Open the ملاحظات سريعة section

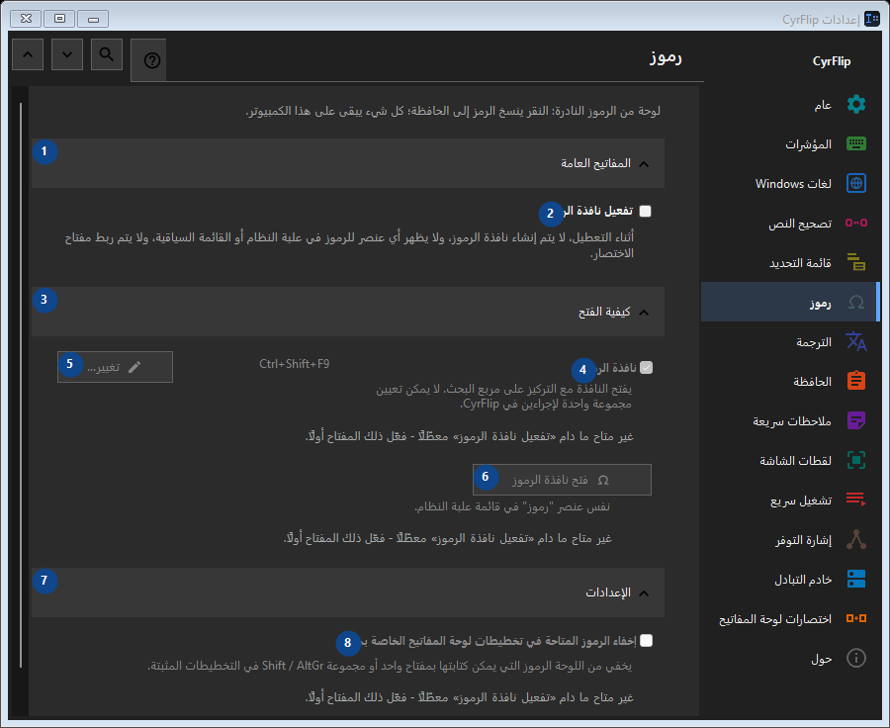(x=791, y=420)
